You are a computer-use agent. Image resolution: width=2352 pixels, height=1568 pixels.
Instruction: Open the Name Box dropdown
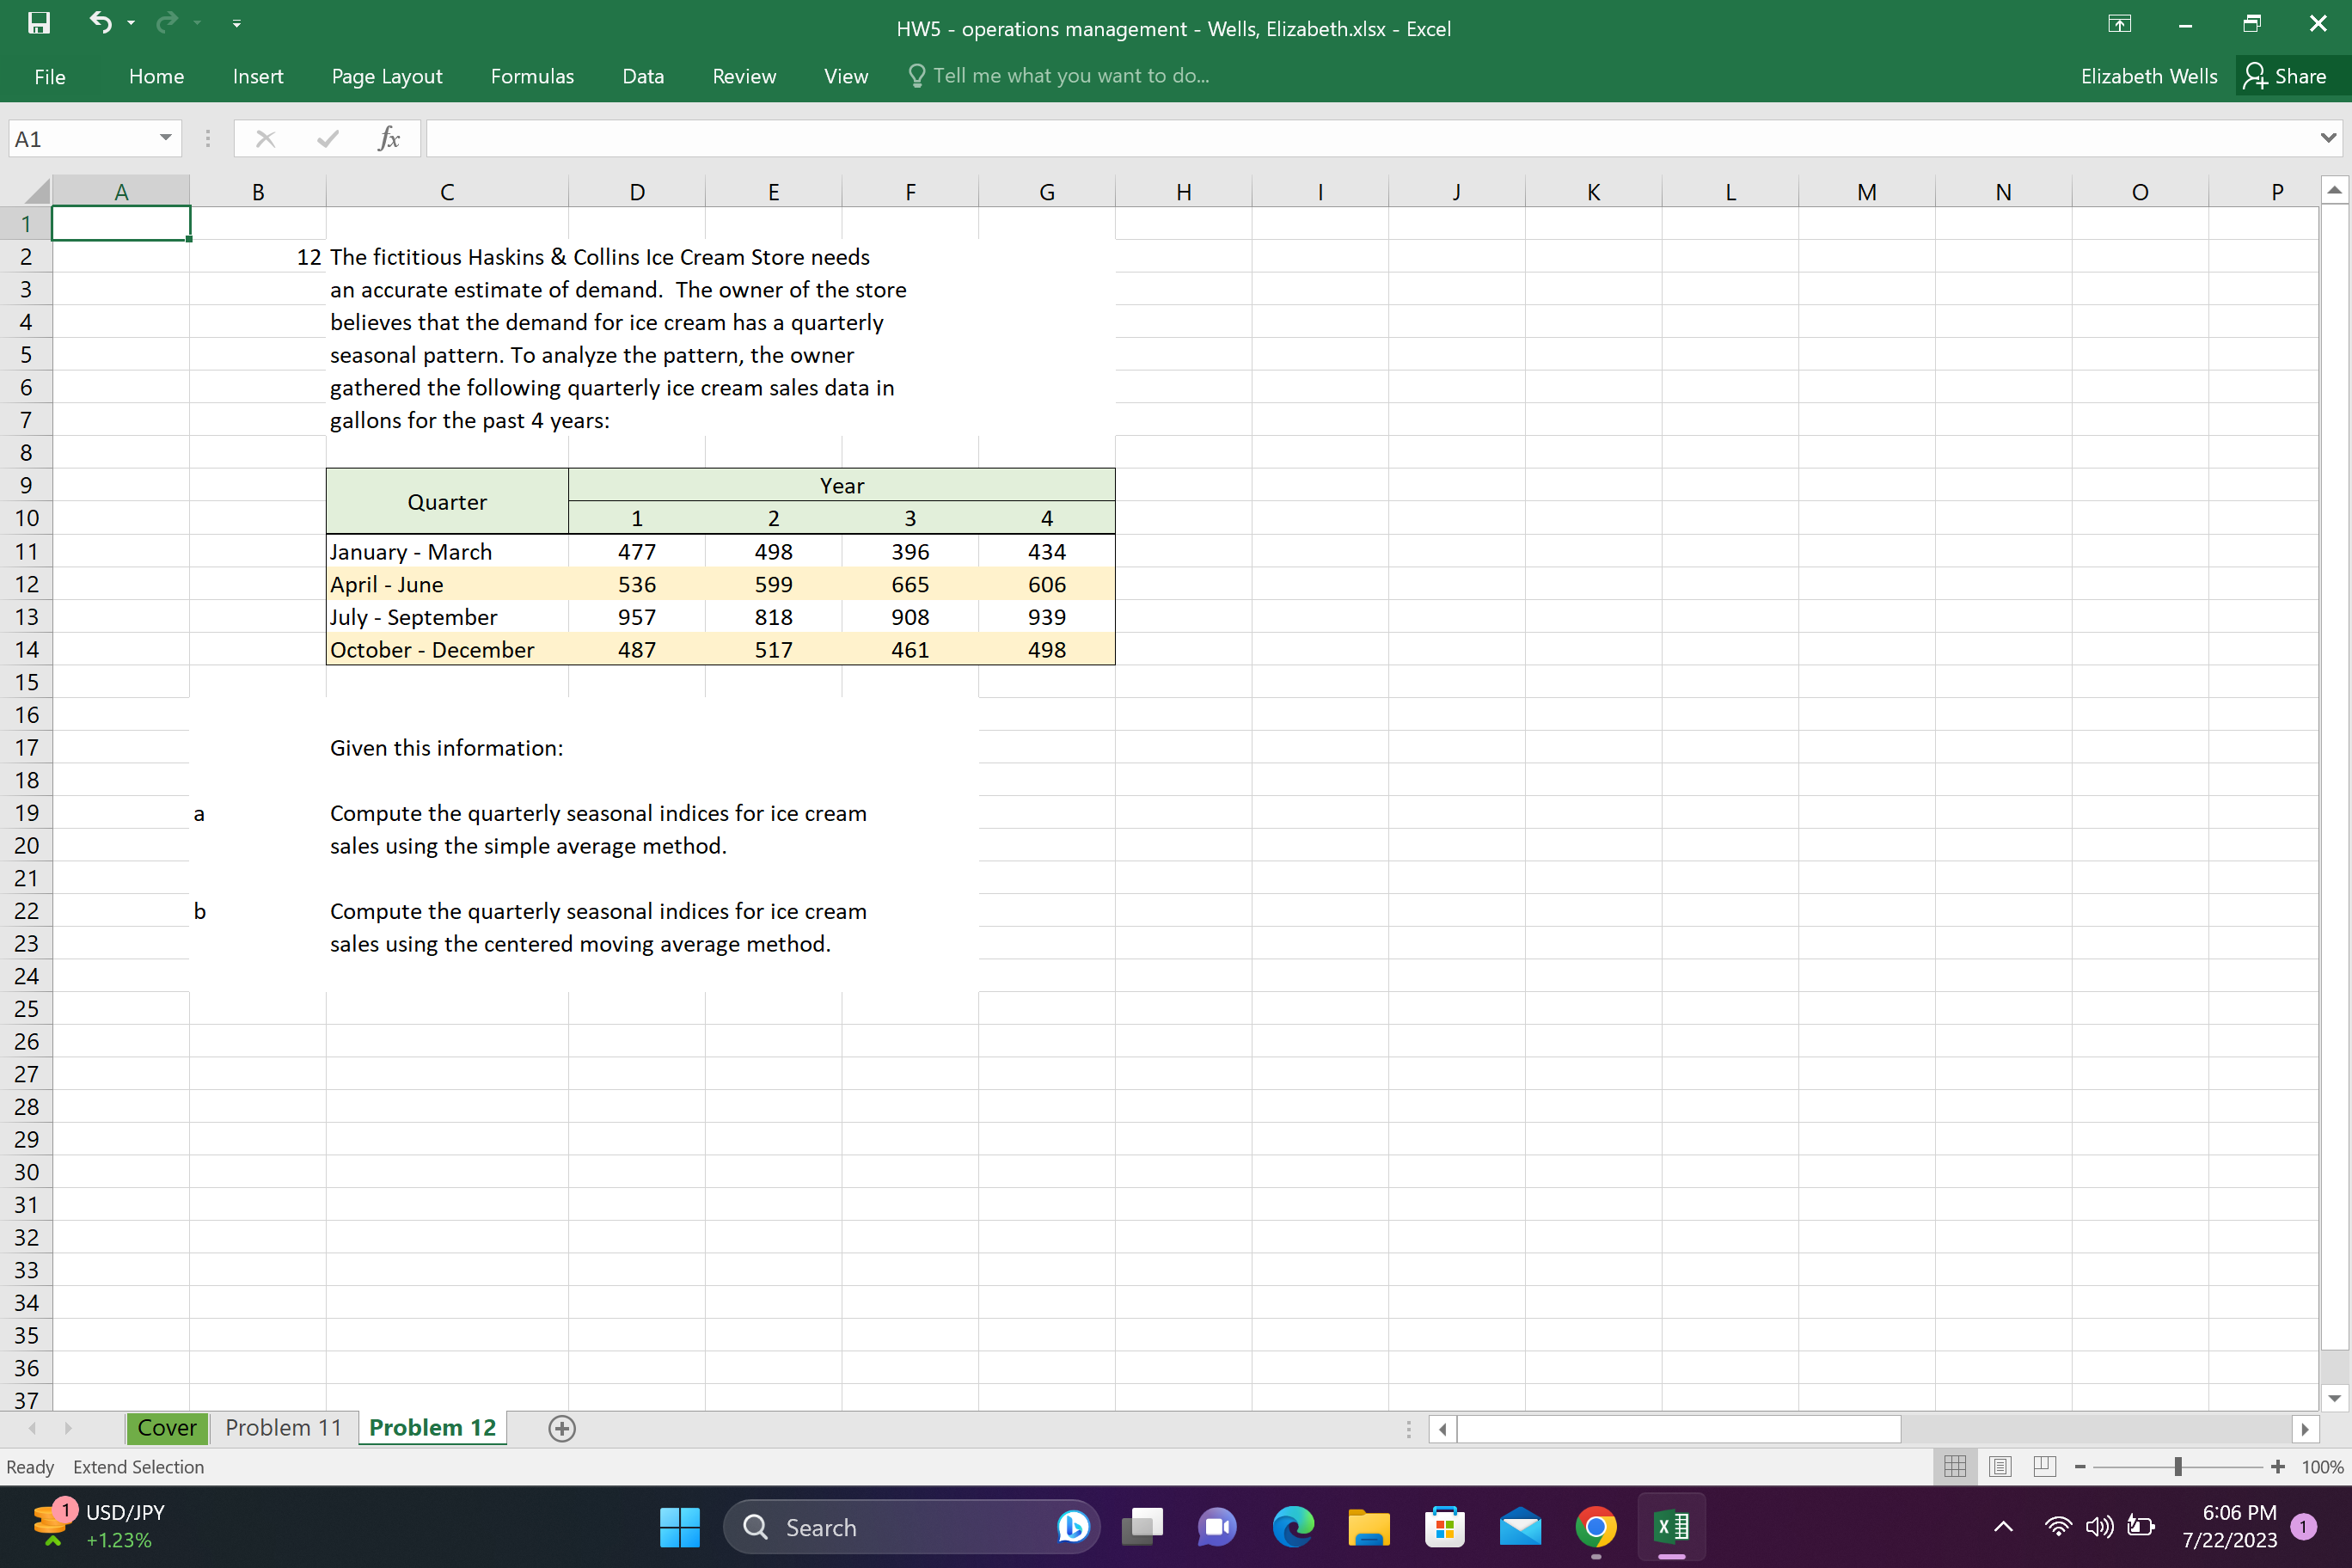coord(166,138)
